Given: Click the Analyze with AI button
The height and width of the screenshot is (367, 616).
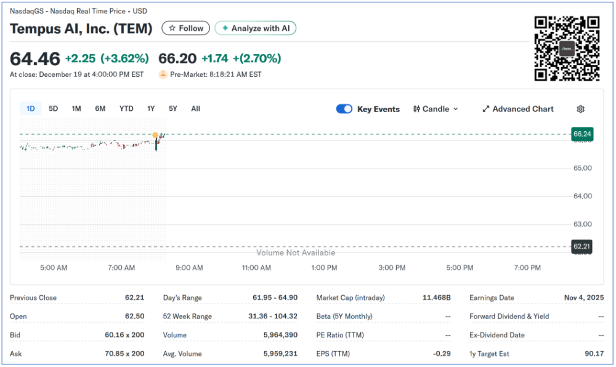Looking at the screenshot, I should [255, 28].
